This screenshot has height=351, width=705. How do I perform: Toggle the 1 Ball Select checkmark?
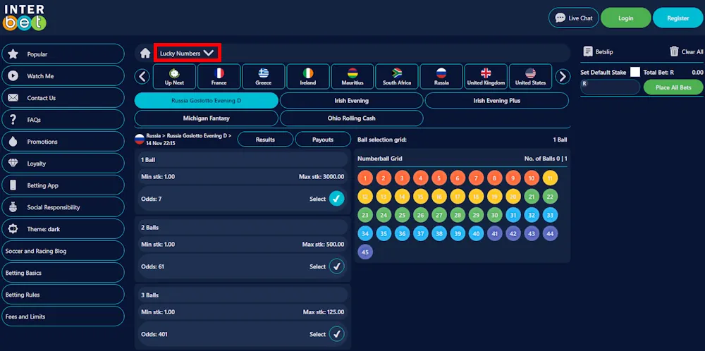[x=337, y=199]
